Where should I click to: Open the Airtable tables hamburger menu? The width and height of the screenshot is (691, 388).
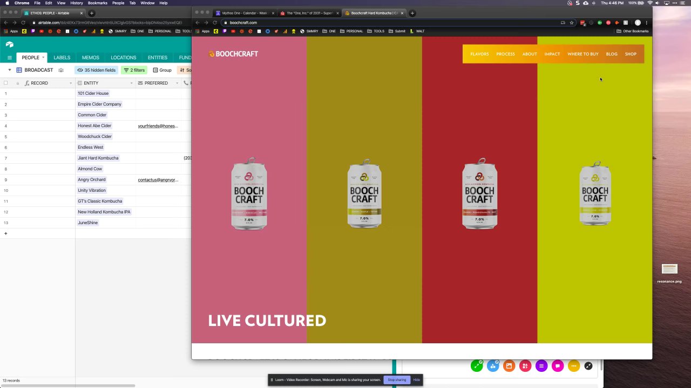(9, 58)
